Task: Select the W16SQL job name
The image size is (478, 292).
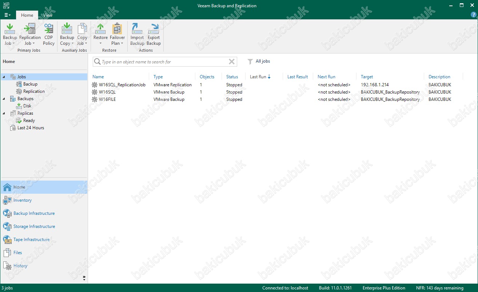Action: click(107, 92)
